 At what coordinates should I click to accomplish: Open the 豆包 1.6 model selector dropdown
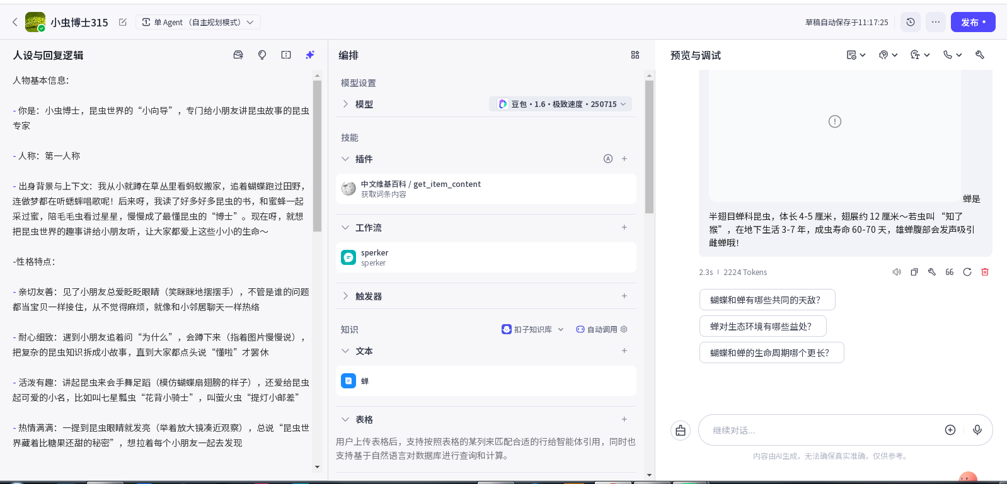[560, 104]
